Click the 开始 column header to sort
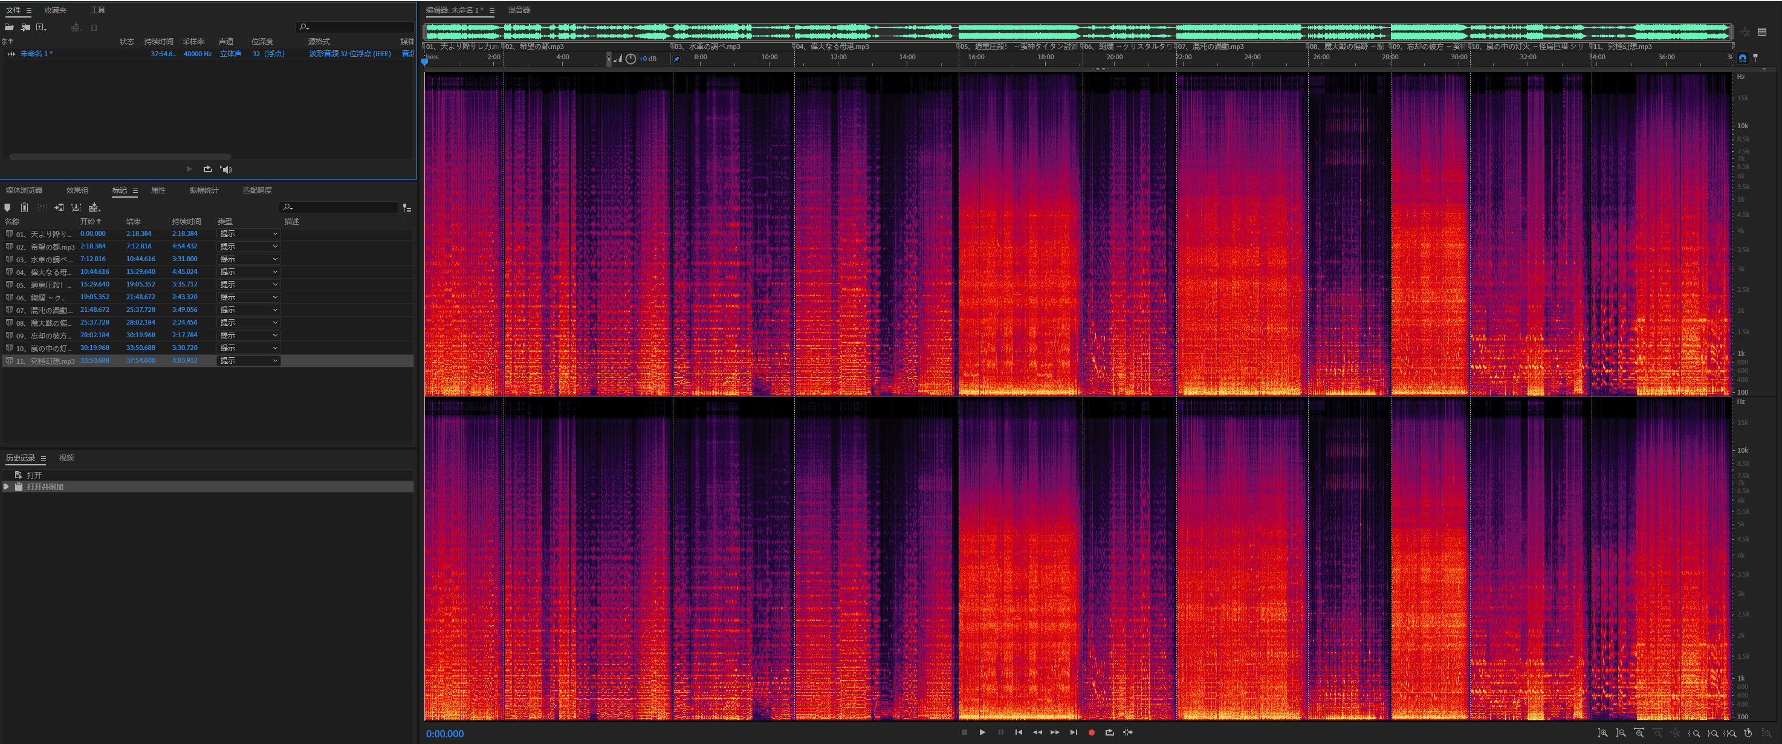Image resolution: width=1782 pixels, height=744 pixels. (88, 221)
